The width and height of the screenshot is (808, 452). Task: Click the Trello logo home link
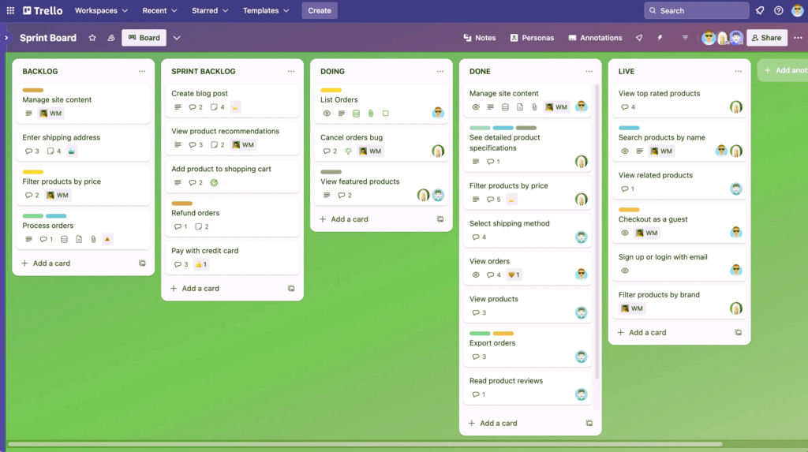point(43,10)
